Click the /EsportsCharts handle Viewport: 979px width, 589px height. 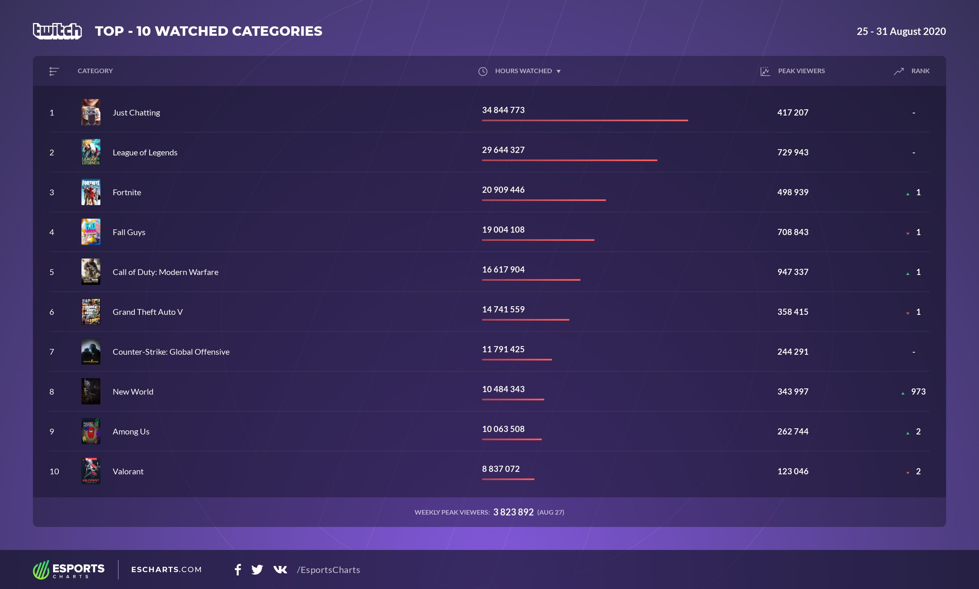point(328,570)
